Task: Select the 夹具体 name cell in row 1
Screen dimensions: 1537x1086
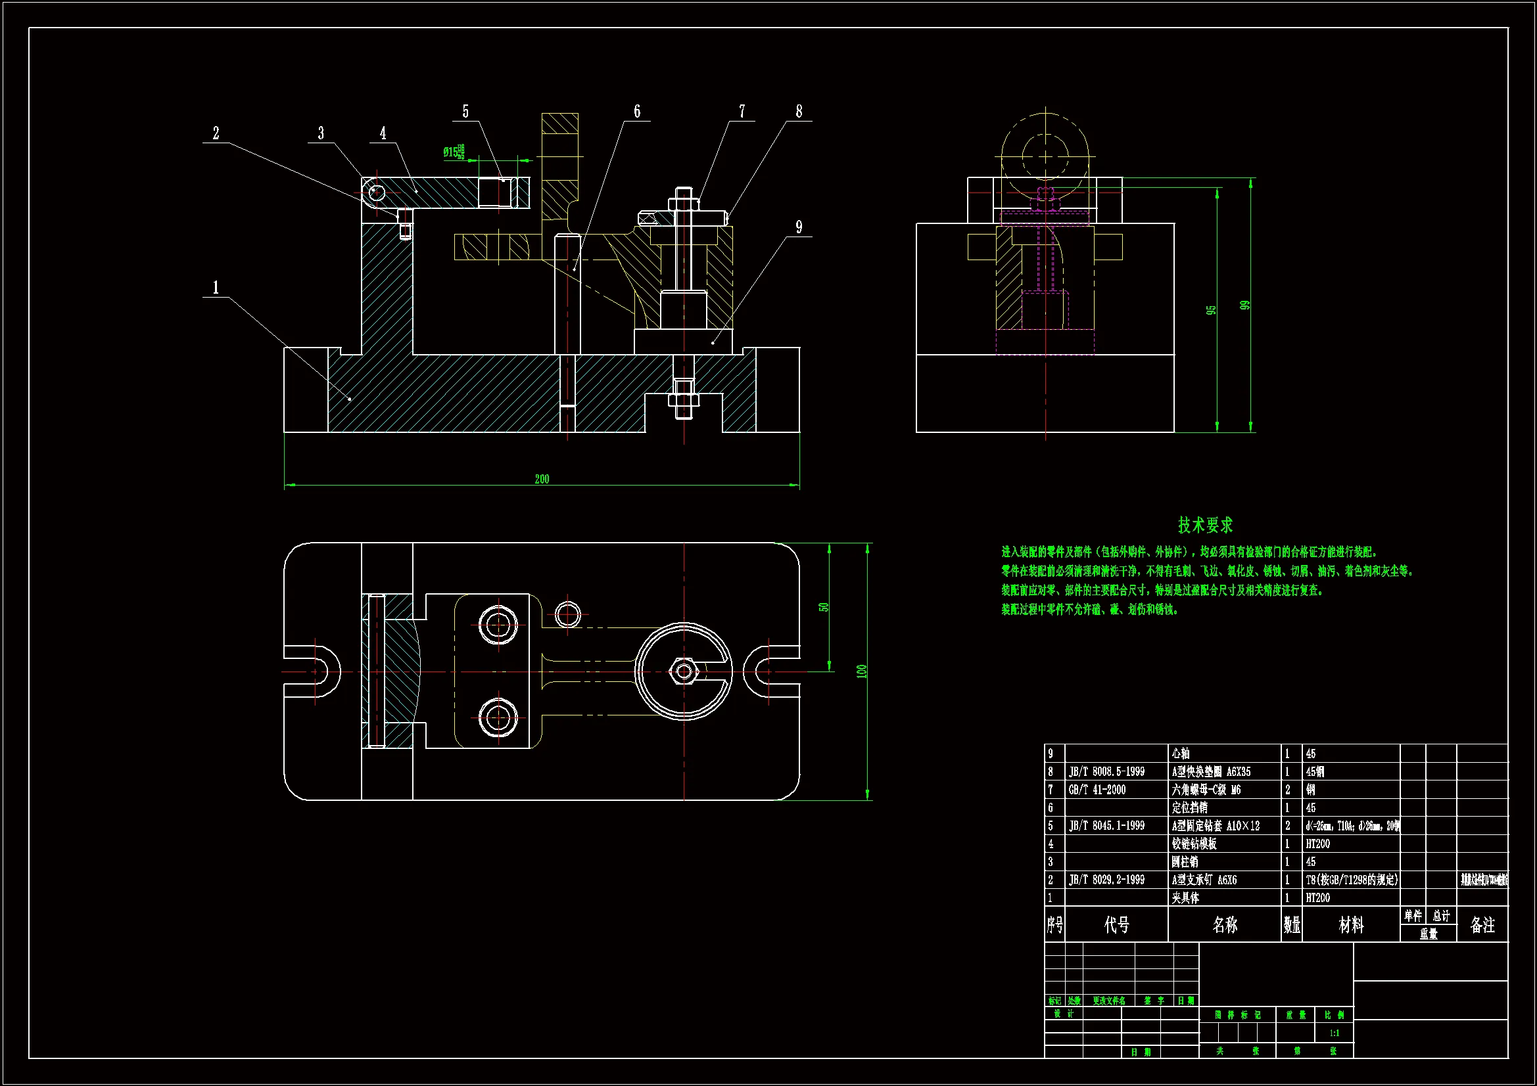Action: pos(1185,898)
